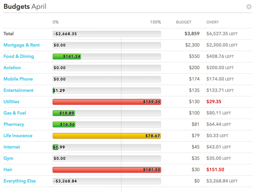Click the Aviation $0.00 progress bar

pyautogui.click(x=107, y=68)
